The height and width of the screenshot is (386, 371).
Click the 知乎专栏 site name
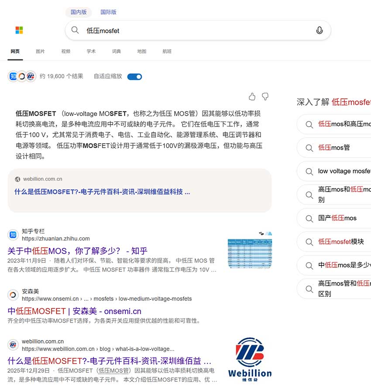pos(33,231)
